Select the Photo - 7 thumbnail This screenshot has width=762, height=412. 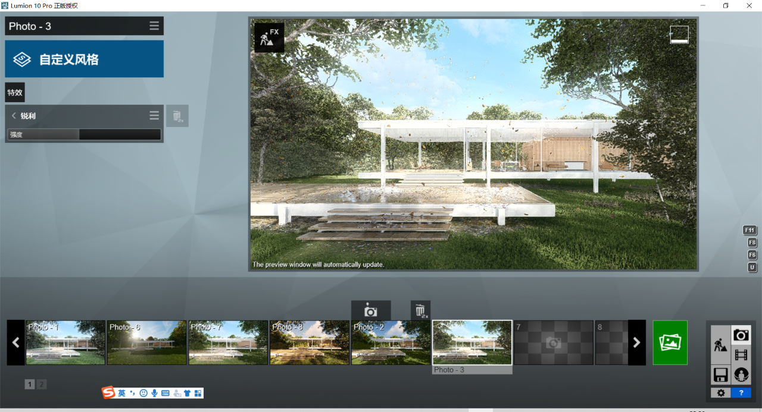click(228, 342)
